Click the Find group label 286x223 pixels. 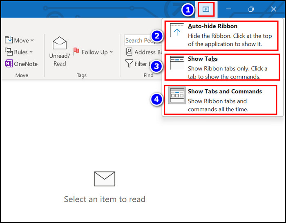point(148,75)
